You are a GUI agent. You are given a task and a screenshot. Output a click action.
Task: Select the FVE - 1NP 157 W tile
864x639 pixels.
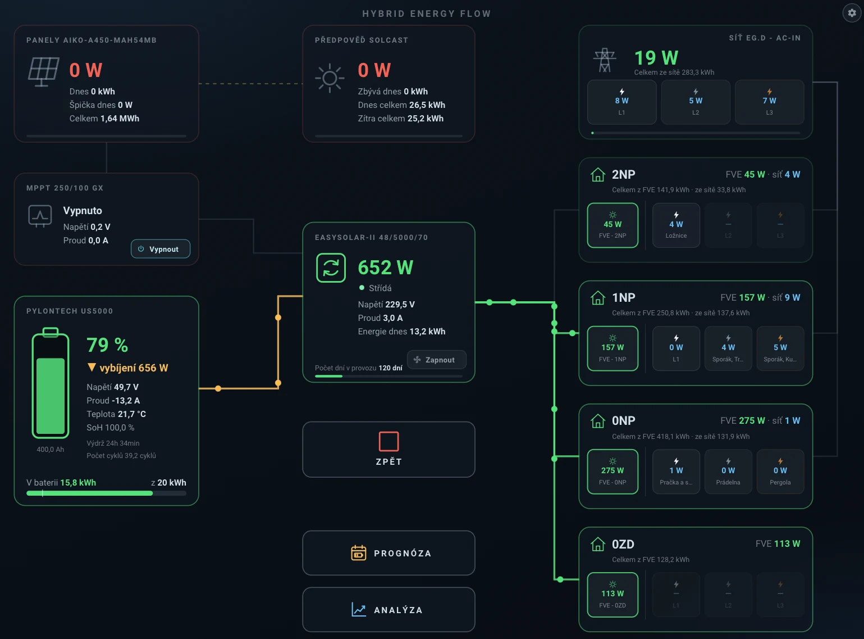(x=612, y=348)
